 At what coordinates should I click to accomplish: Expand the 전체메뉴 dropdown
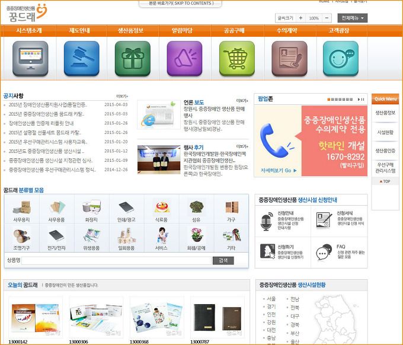353,18
